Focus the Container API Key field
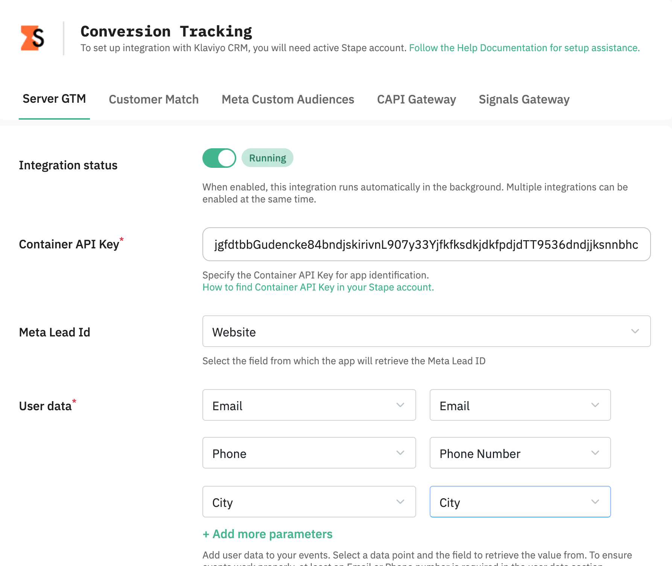This screenshot has width=672, height=566. point(427,244)
